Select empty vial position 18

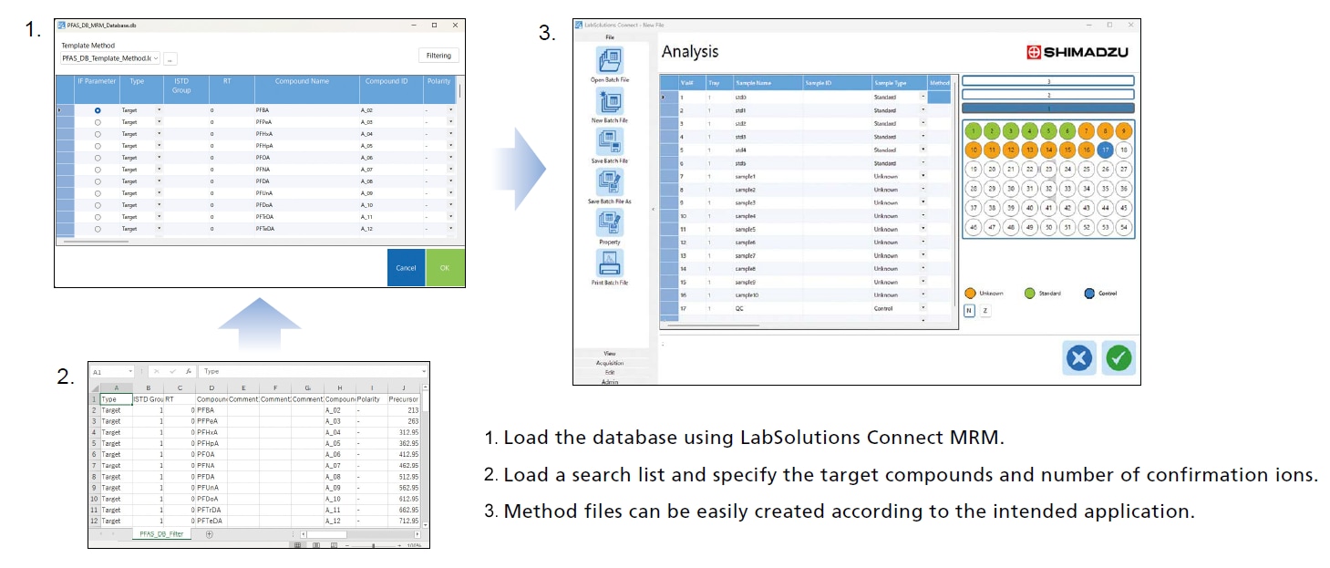1124,150
